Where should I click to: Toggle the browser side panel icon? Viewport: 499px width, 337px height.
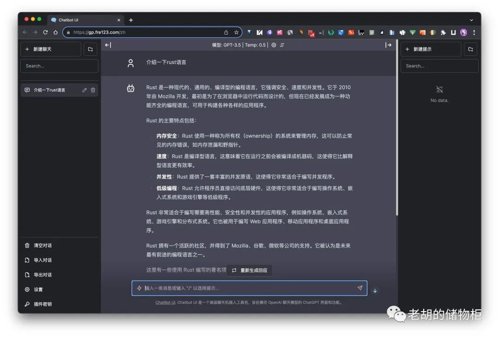coord(453,32)
